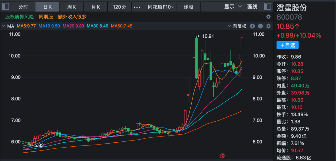The image size is (336, 161).
Task: Switch to the 周K weekly tab
Action: tap(72, 7)
